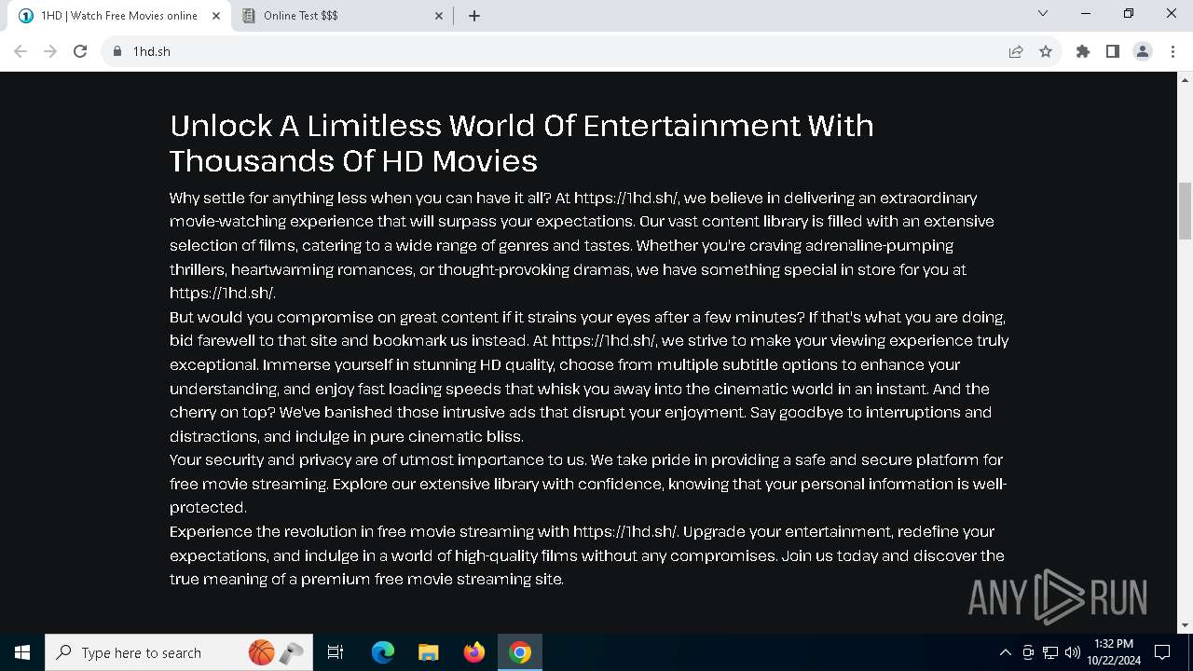Image resolution: width=1193 pixels, height=671 pixels.
Task: Select Chrome icon in taskbar
Action: (x=520, y=652)
